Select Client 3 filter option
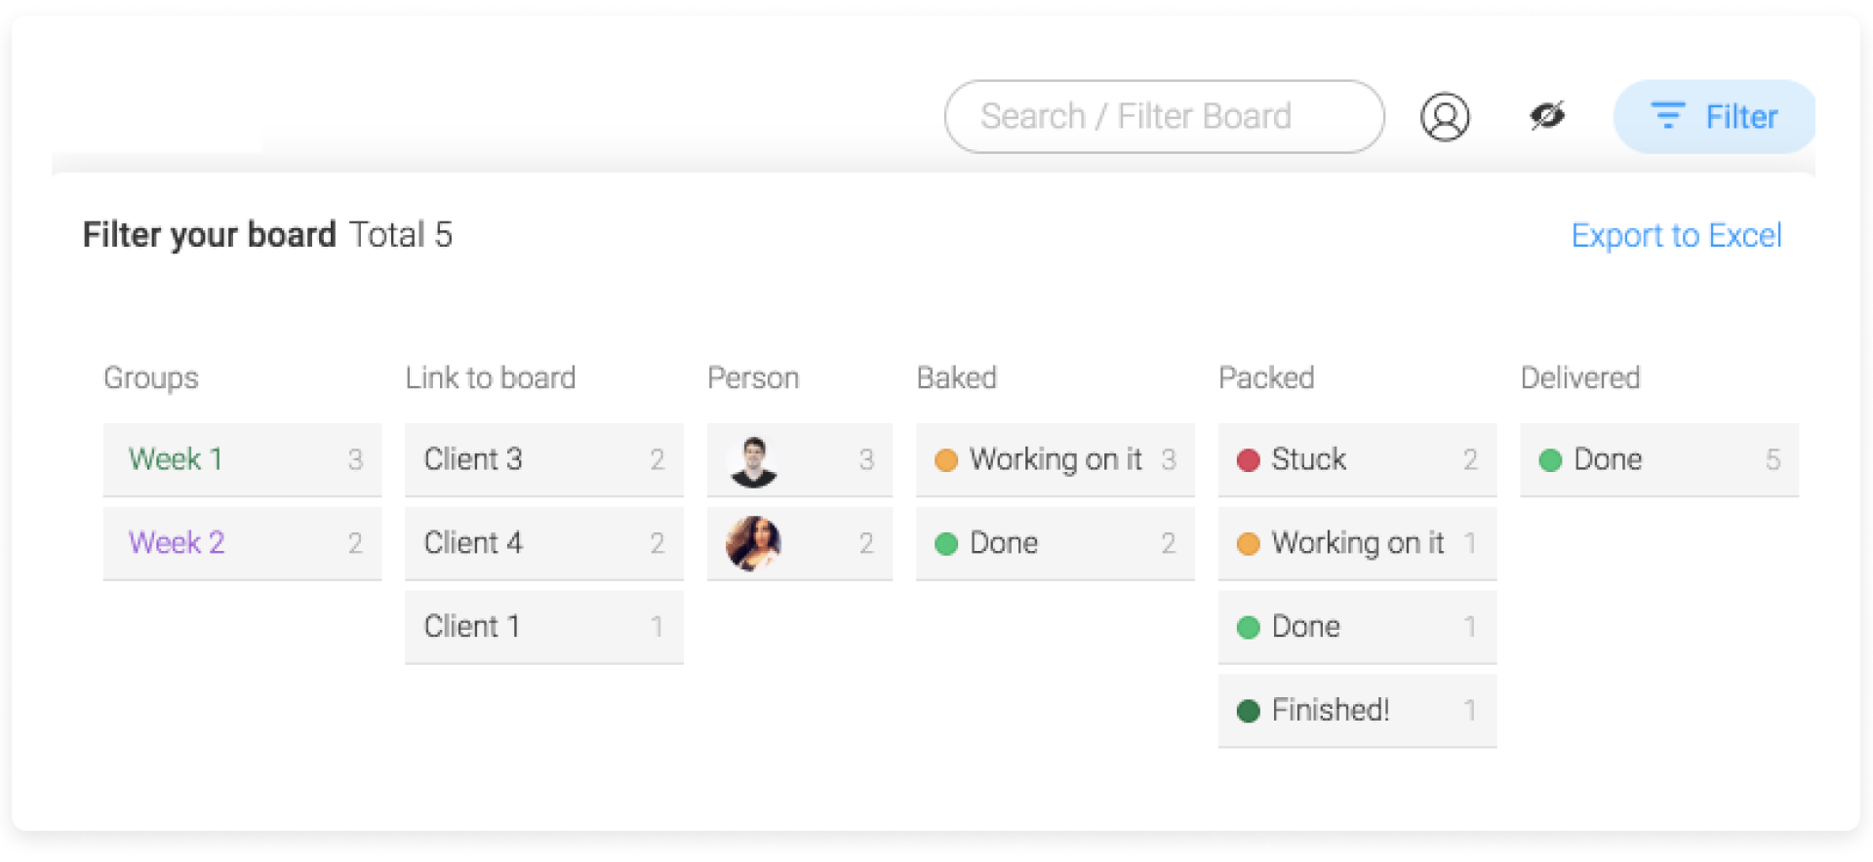The height and width of the screenshot is (862, 1873). tap(544, 459)
